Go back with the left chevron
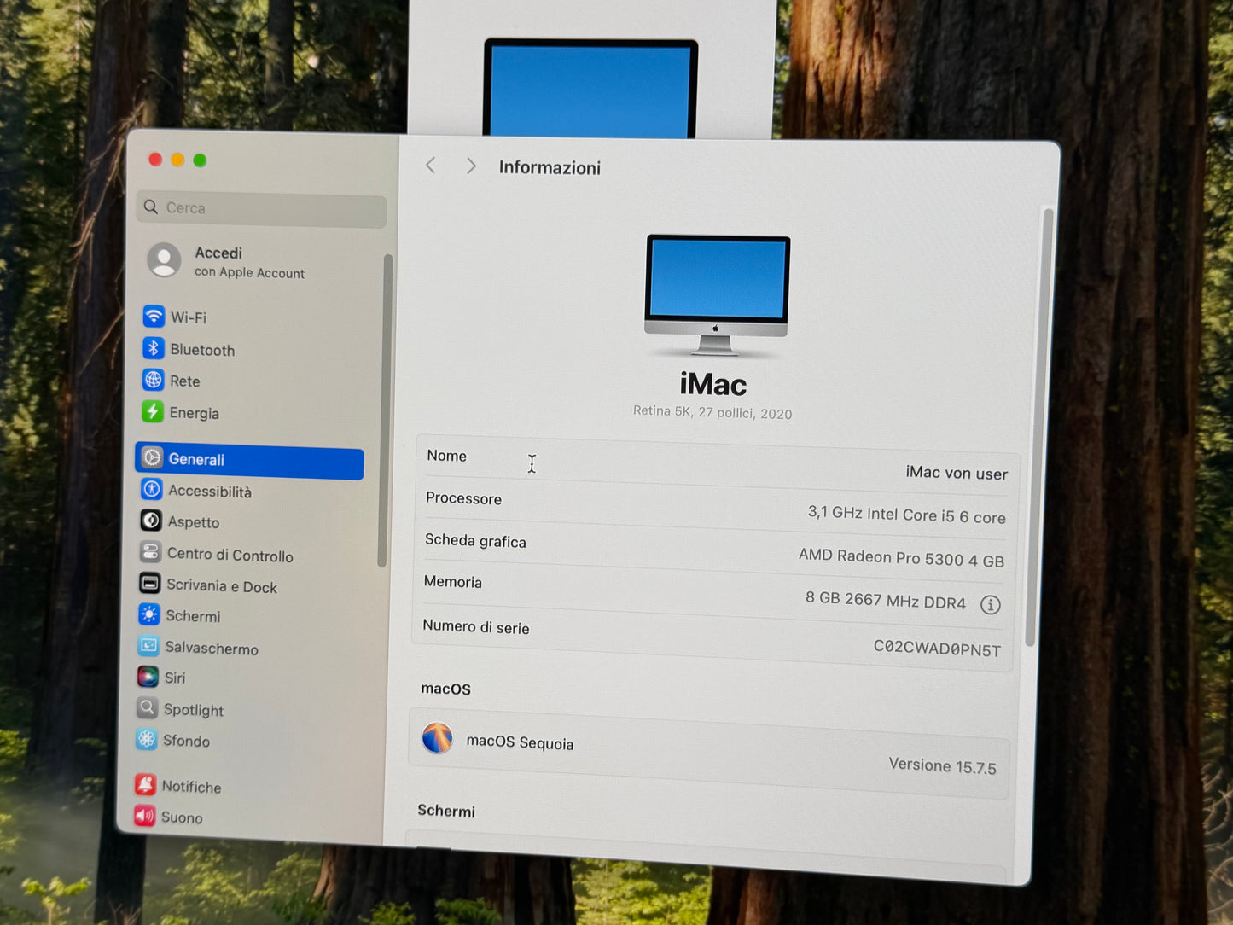 pos(431,166)
